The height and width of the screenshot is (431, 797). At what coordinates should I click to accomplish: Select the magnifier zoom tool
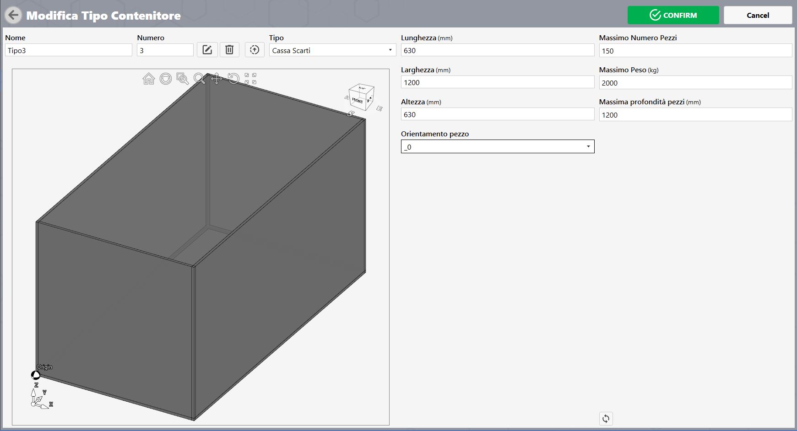pyautogui.click(x=200, y=79)
